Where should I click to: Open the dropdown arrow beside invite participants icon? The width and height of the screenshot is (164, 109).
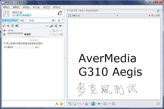[55, 20]
